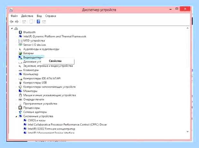Viewport: 199px width, 148px height.
Task: Click the MTD-устройства icon
Action: pyautogui.click(x=20, y=41)
